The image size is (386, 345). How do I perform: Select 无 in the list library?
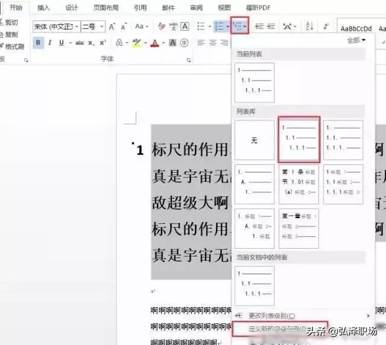255,140
